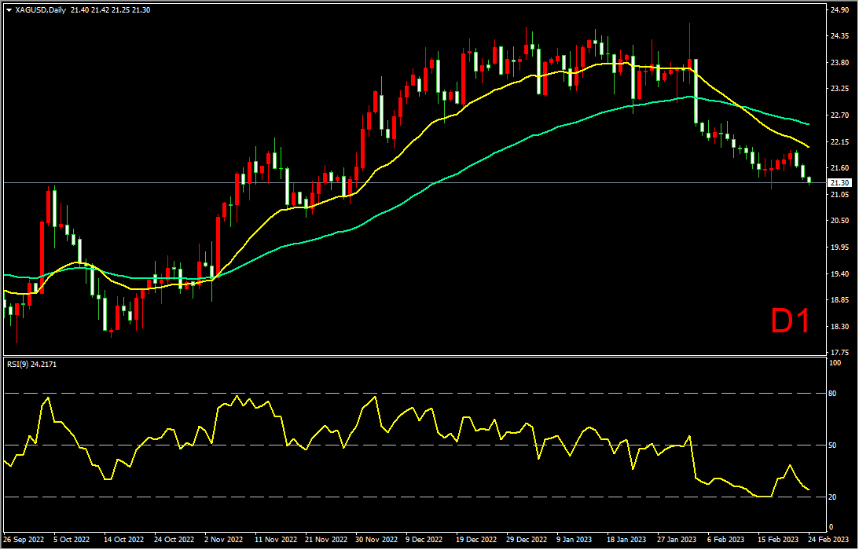Click the 24.35 price axis label
Screen dimensions: 859x550
(840, 36)
